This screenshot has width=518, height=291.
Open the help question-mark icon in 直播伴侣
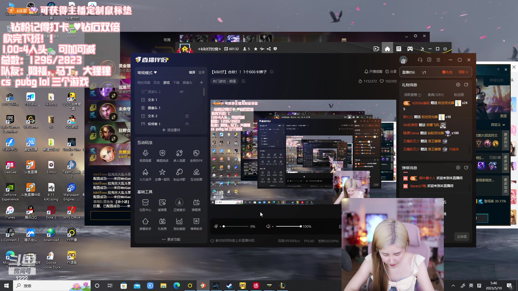[x=429, y=60]
